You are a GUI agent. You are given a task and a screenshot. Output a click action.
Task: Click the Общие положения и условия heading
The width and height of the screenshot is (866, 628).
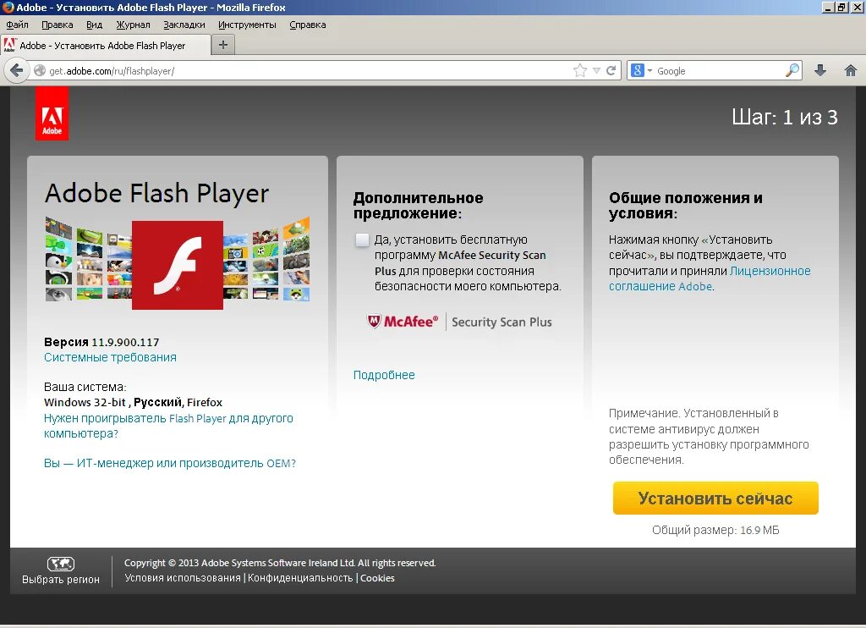[685, 205]
